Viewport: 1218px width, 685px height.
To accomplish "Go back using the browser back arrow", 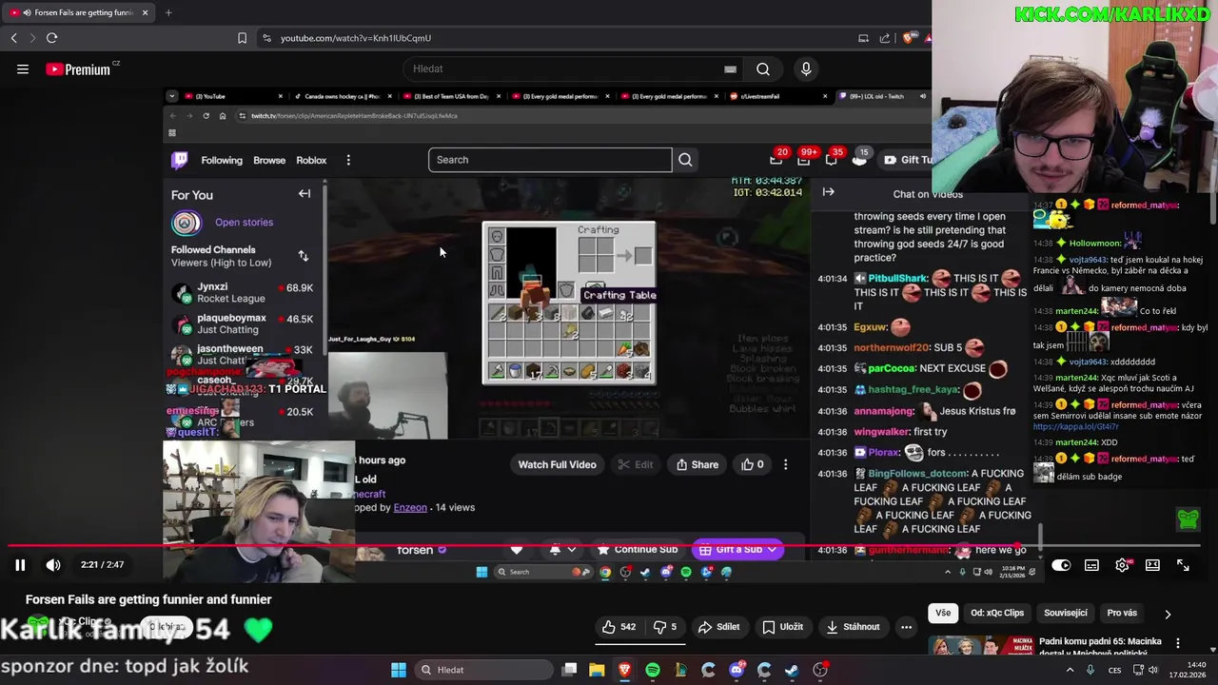I will (x=13, y=38).
